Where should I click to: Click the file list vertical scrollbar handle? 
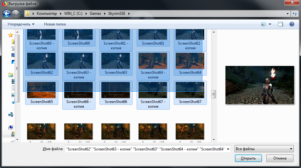[213, 94]
